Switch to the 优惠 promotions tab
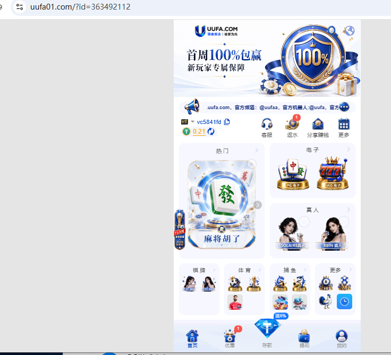Screen dimensions: 391x355 (229, 339)
